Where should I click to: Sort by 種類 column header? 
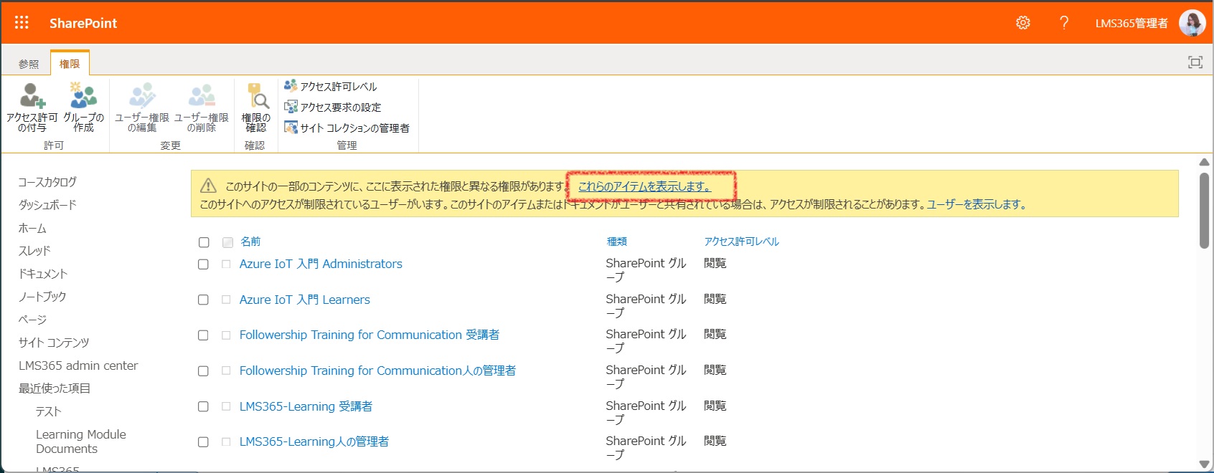(x=617, y=242)
